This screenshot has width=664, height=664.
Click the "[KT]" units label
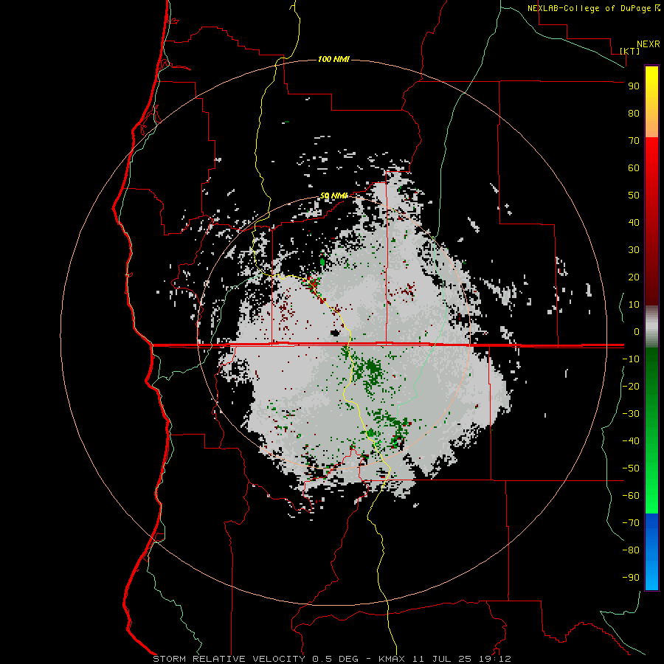pos(630,51)
